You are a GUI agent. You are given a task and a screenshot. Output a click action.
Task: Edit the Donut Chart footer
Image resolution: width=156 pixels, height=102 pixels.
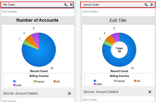tap(90, 100)
